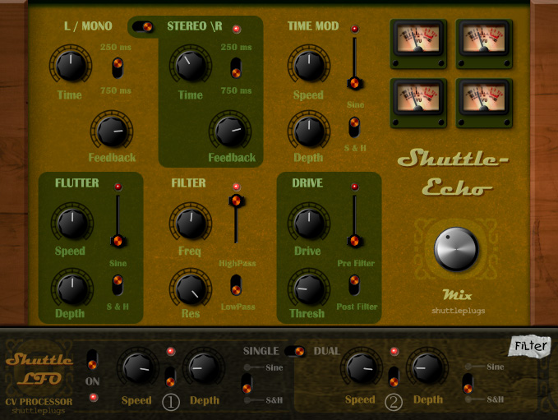
Task: Click the TIME MOD Speed knob
Action: [x=309, y=66]
